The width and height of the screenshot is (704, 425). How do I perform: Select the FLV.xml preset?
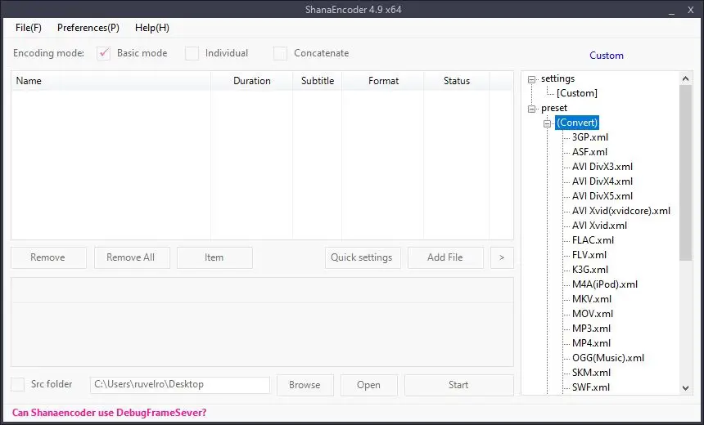tap(589, 255)
